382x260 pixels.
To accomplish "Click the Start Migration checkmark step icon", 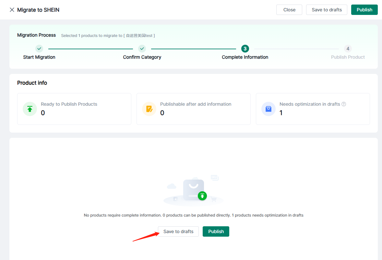I will pyautogui.click(x=39, y=49).
